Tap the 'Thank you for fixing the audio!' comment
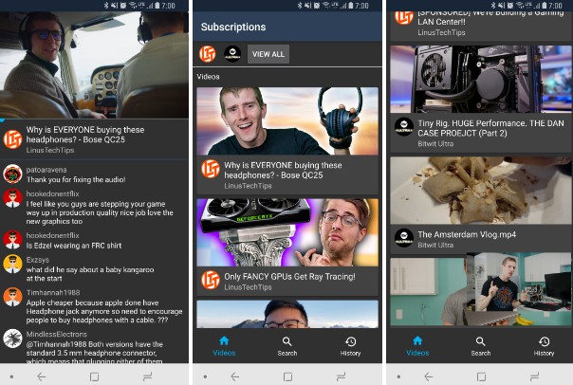This screenshot has height=385, width=573. point(76,180)
